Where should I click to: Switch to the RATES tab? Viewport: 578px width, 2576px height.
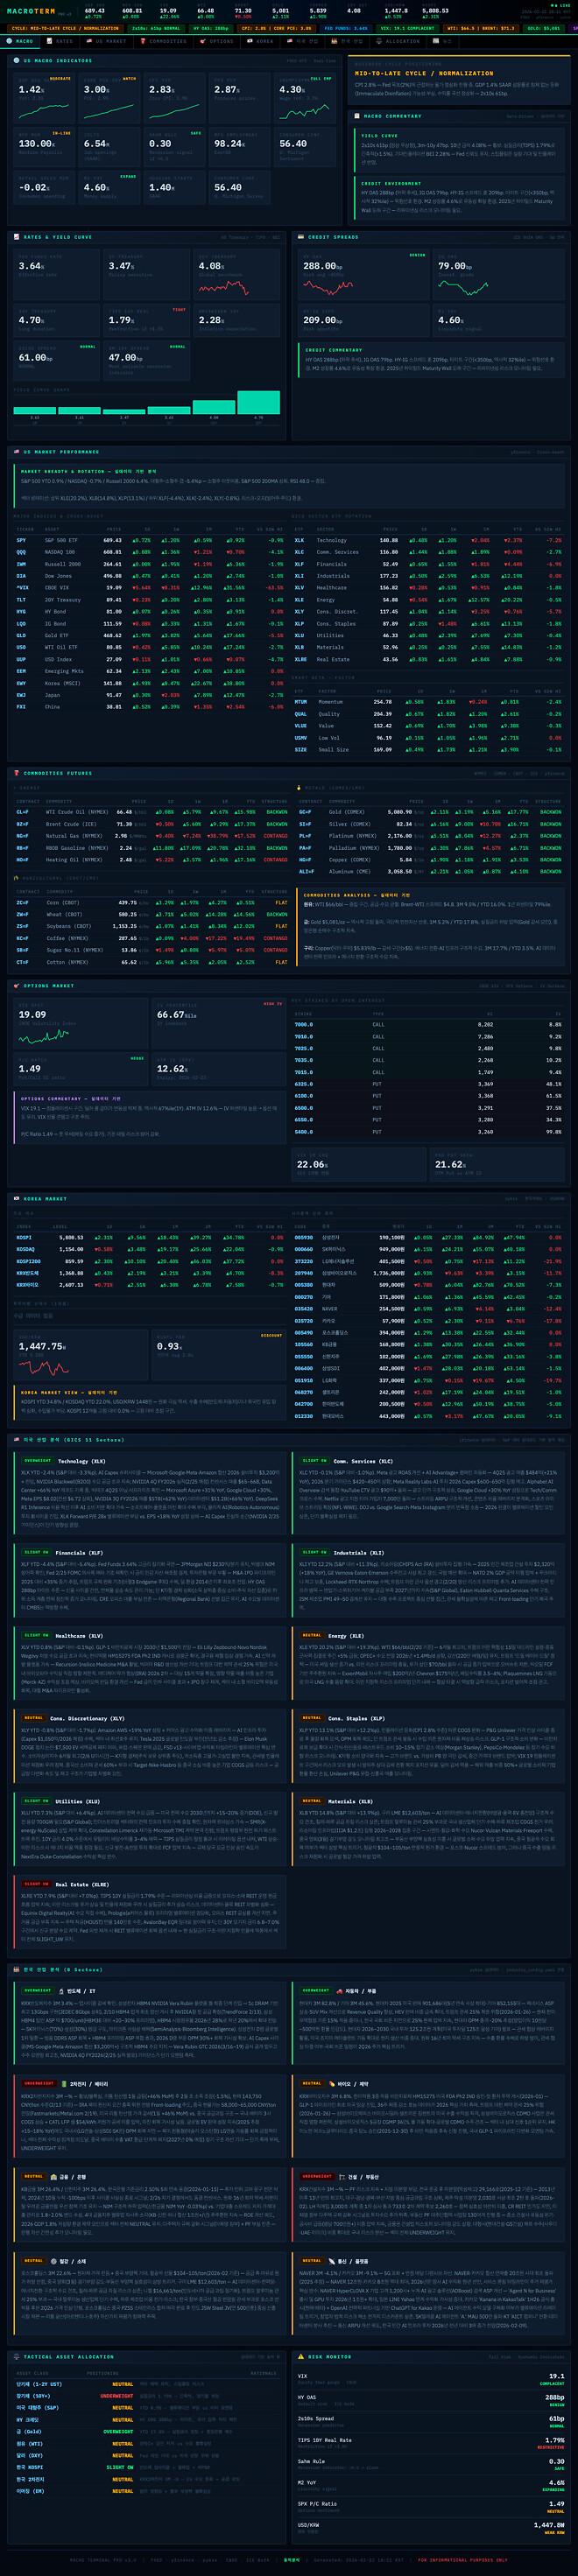click(x=62, y=41)
